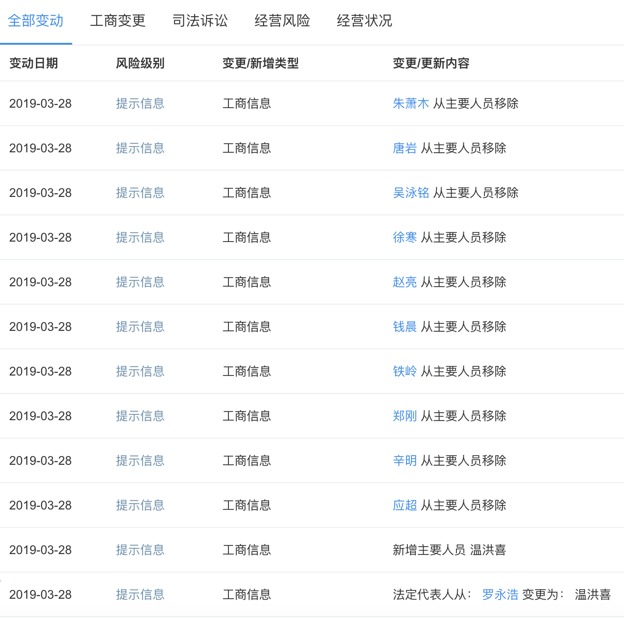
Task: Open 吴泳铭 profile link
Action: coord(411,193)
